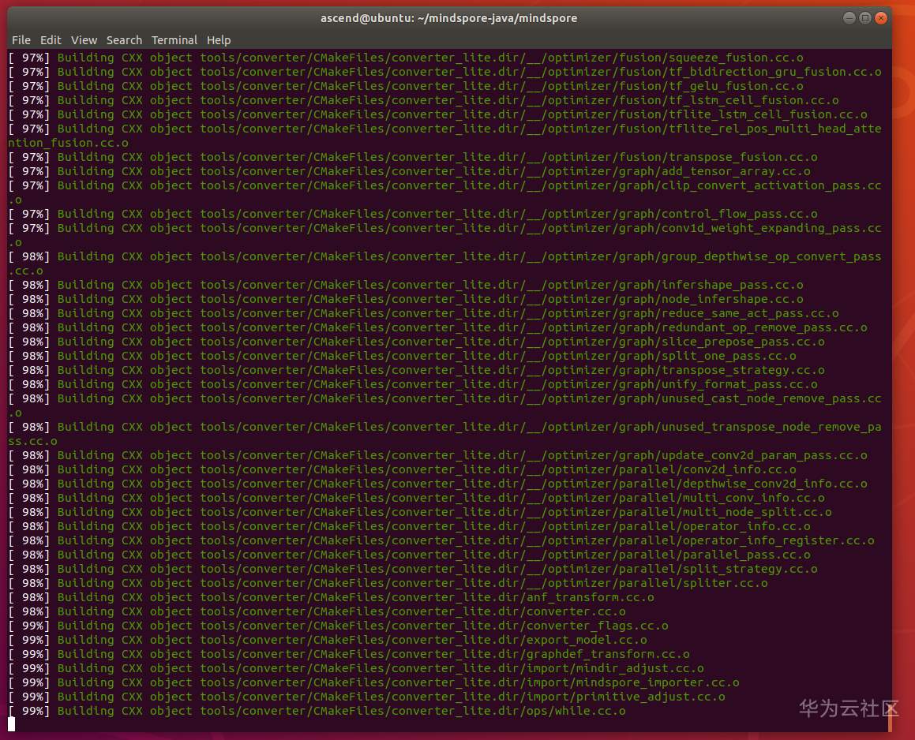The image size is (915, 740).
Task: Click the conv1d_weight_expanding_pass line
Action: [444, 235]
